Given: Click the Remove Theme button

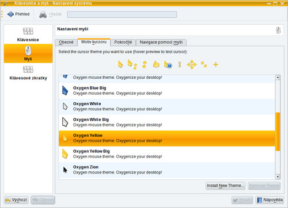Looking at the screenshot, I should 264,186.
